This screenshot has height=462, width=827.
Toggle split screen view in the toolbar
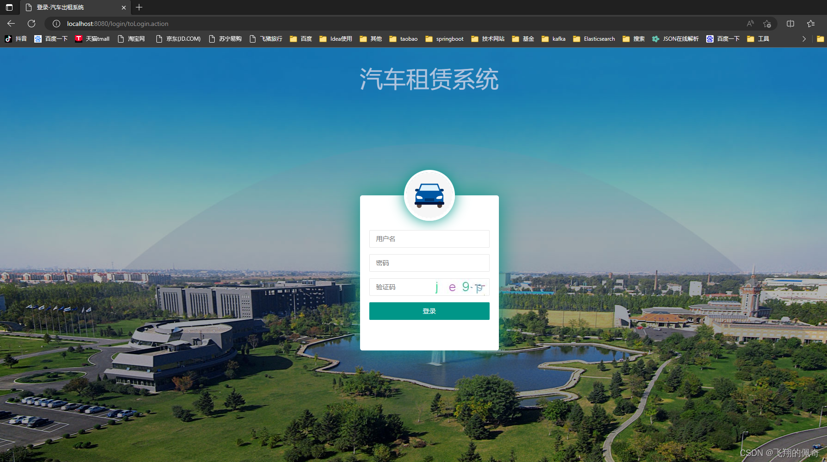coord(790,23)
